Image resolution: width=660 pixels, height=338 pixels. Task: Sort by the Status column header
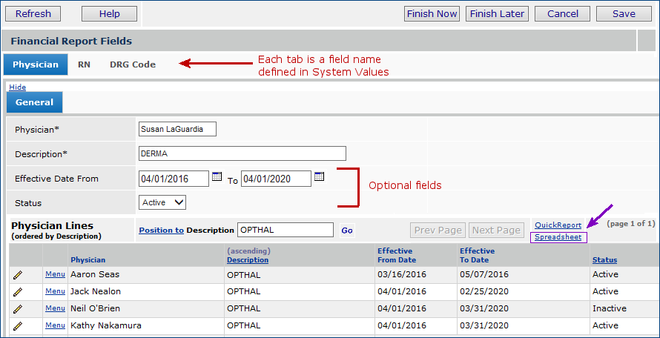click(604, 260)
